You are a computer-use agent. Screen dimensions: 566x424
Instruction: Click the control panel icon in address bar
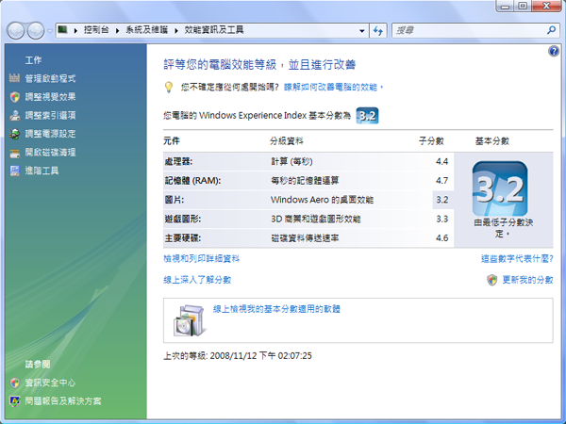(x=63, y=29)
